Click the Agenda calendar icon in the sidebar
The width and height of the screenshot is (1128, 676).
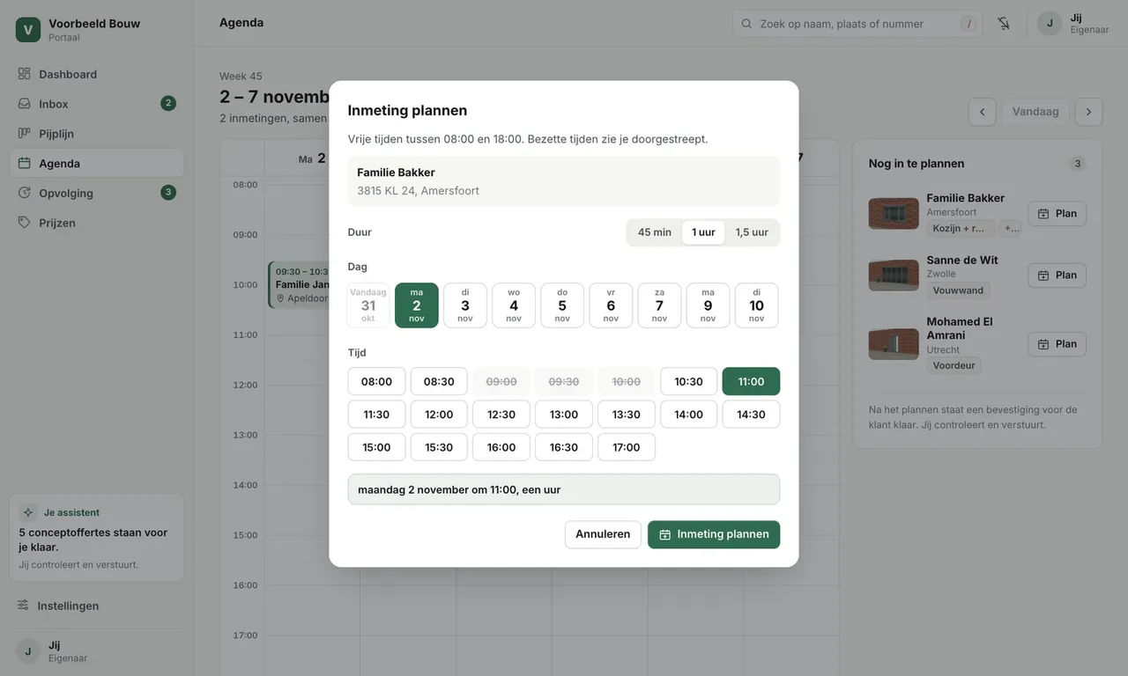[x=25, y=163]
